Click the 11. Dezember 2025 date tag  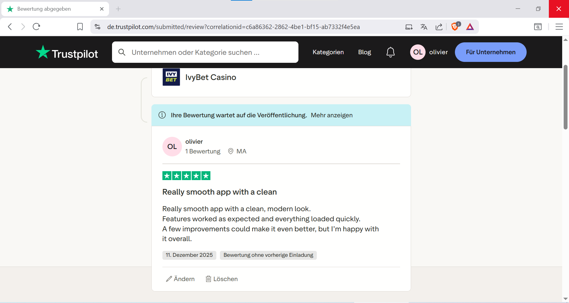189,255
